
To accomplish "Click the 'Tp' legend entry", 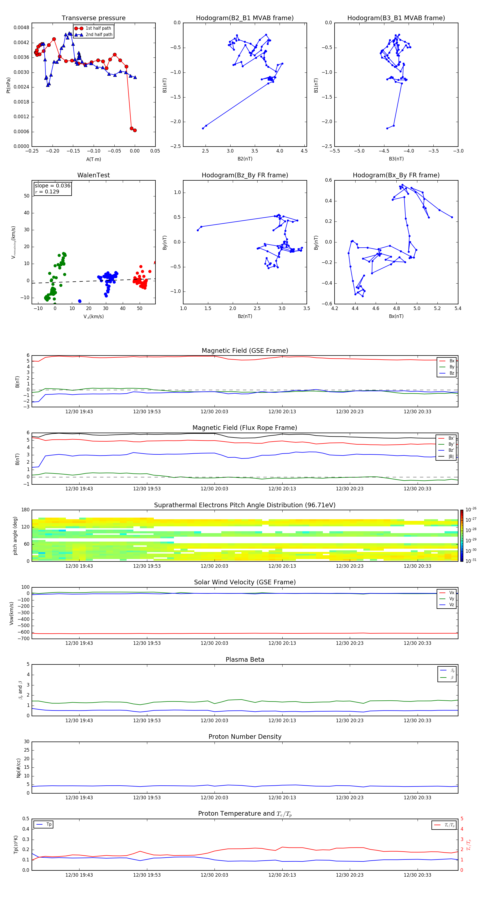I will 44,824.
